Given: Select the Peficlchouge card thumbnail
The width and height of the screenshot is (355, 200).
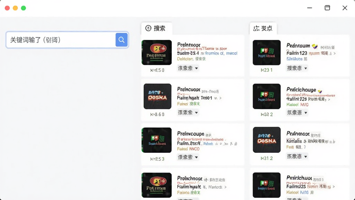Looking at the screenshot, I should [x=267, y=97].
